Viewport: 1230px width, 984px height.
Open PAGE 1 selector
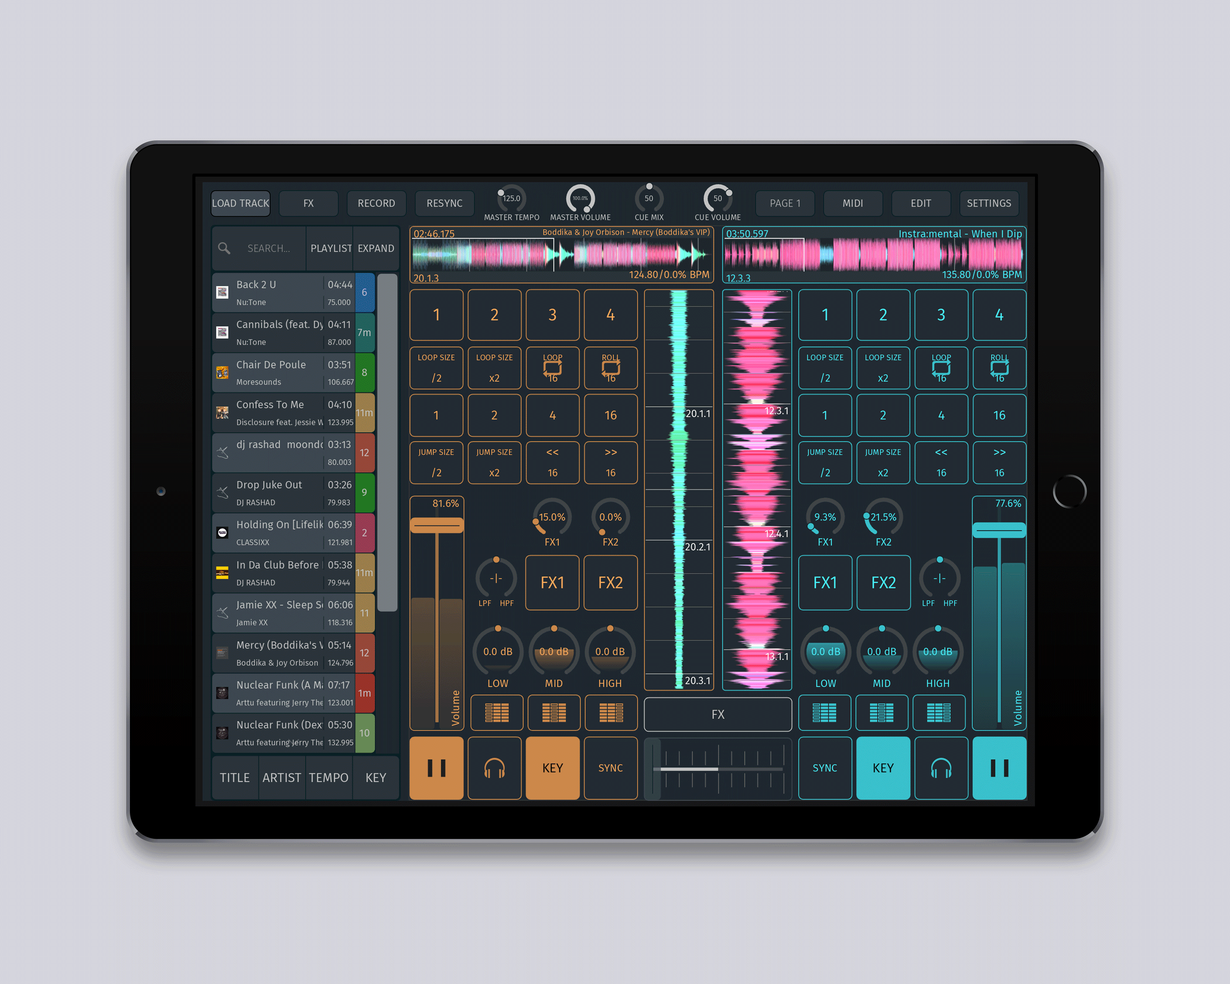[785, 203]
